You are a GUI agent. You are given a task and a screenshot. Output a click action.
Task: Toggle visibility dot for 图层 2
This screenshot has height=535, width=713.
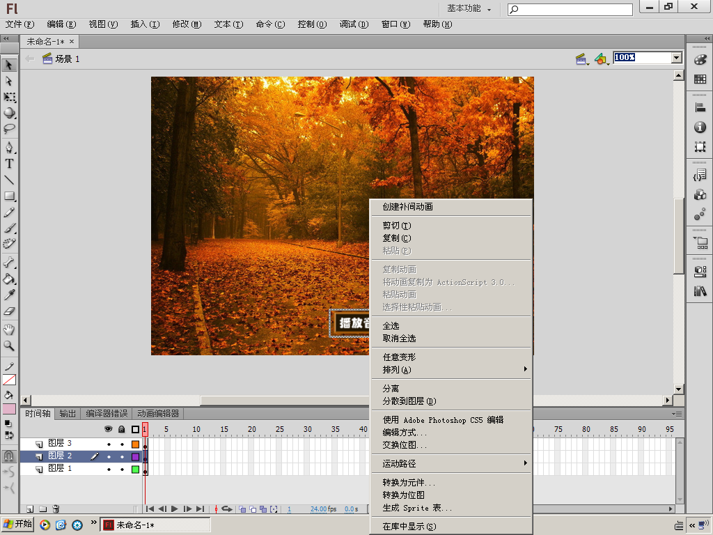pyautogui.click(x=109, y=456)
